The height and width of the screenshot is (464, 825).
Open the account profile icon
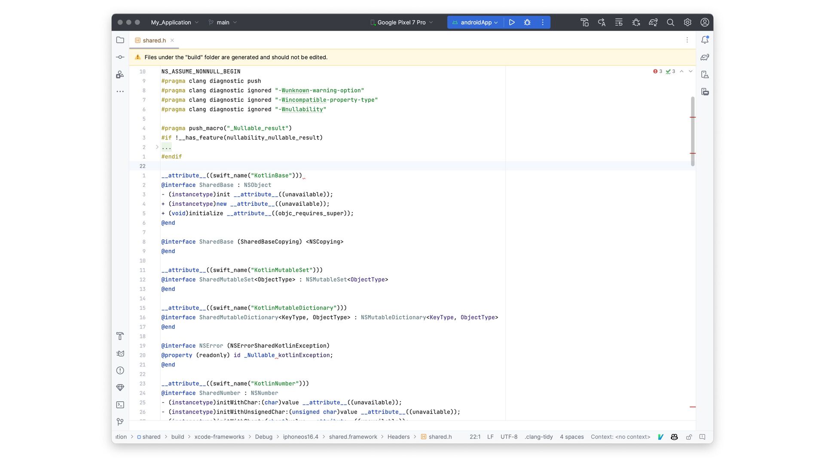(705, 22)
